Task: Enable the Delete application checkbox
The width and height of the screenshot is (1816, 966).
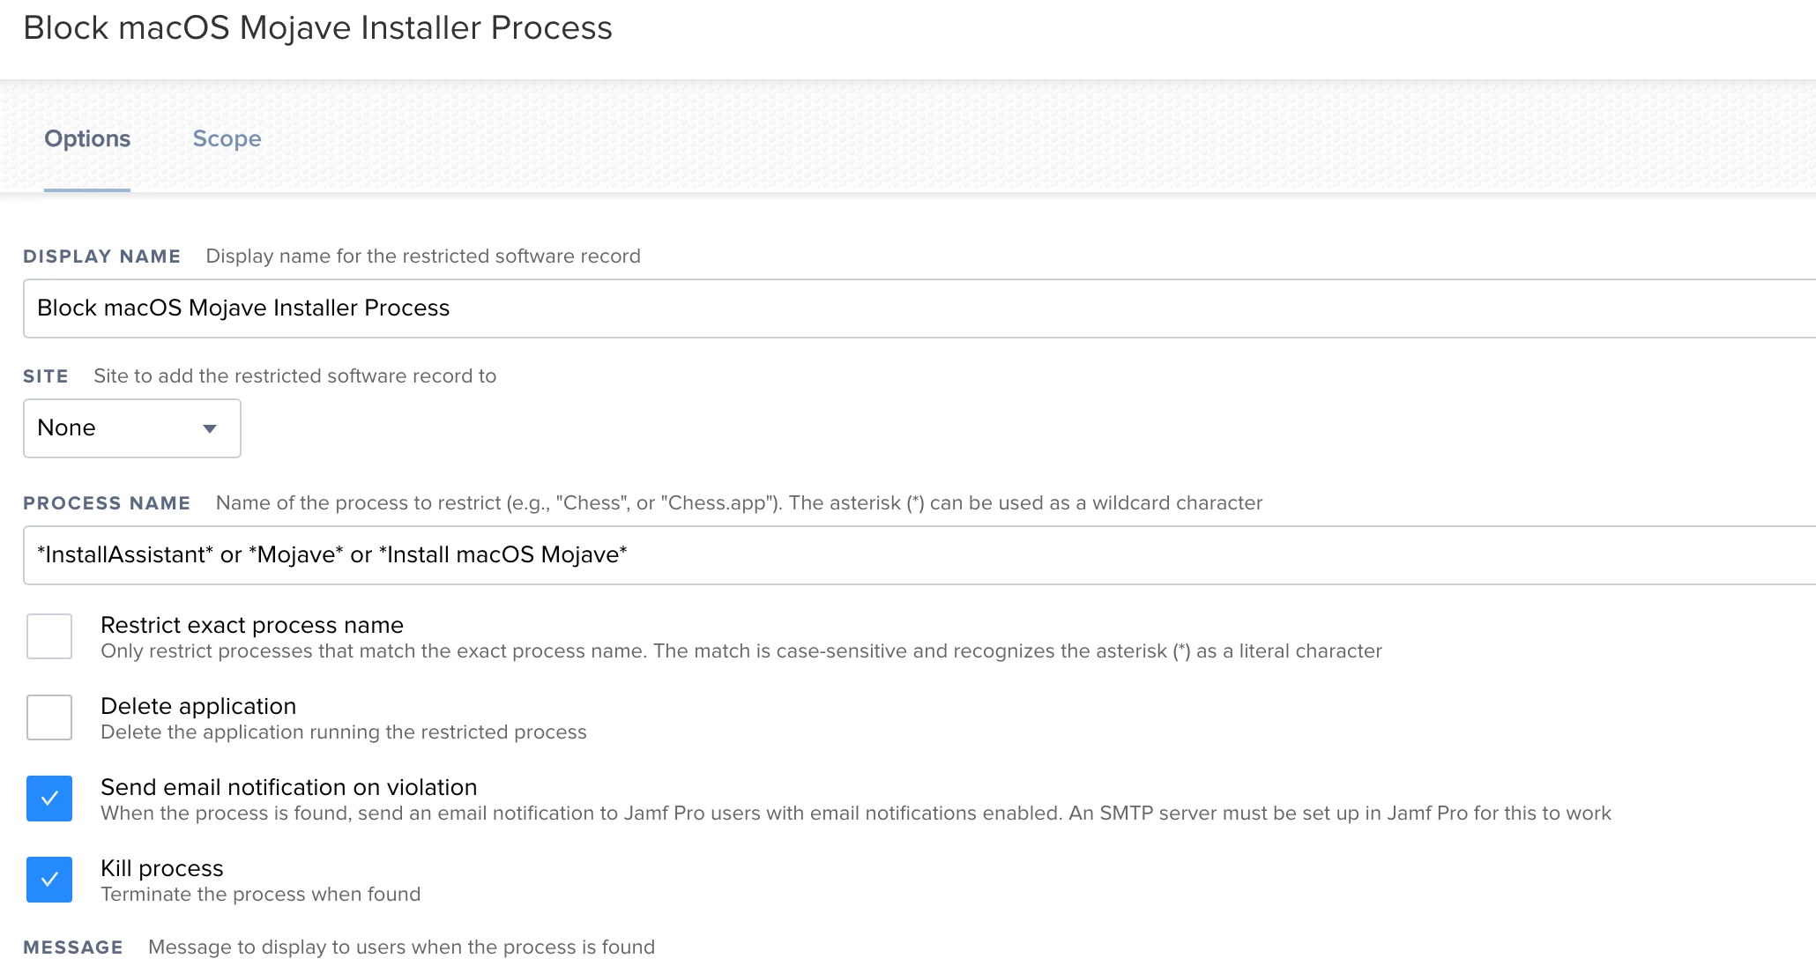Action: 49,717
